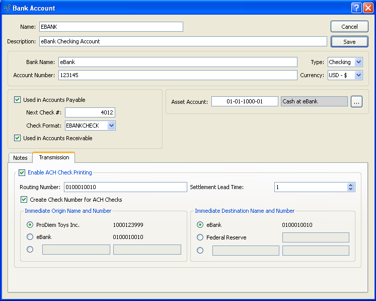Uncheck Create Check Number for ACH Checks

coord(24,200)
